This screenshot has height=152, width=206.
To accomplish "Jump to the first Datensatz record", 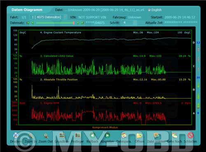I will [x=28, y=23].
